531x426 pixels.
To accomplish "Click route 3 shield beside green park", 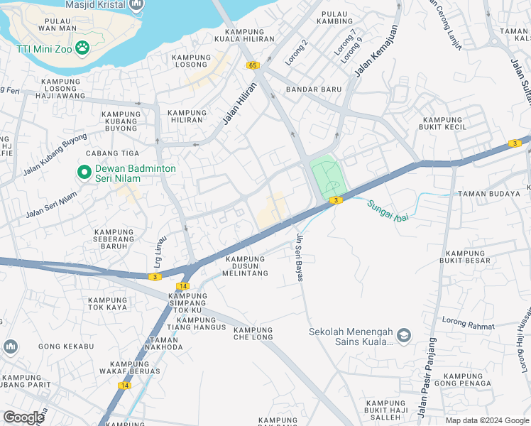I will point(336,200).
